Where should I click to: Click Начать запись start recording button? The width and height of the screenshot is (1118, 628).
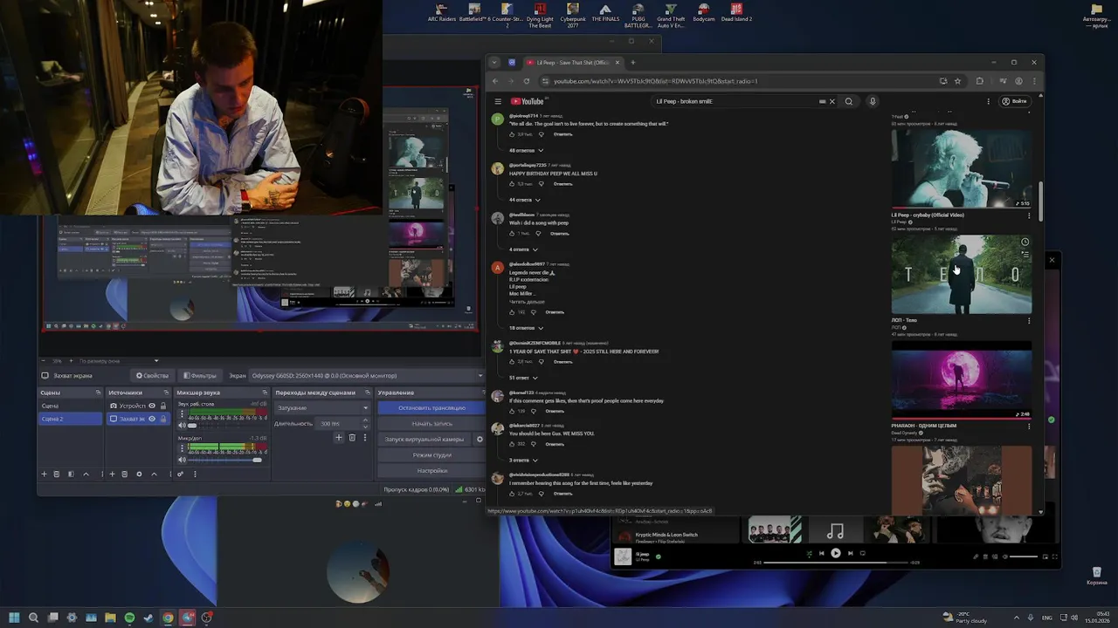point(431,423)
